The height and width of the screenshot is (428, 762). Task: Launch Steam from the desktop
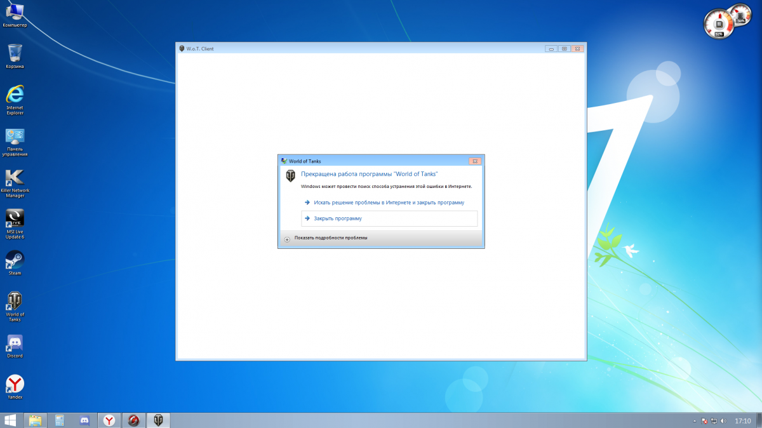(15, 260)
